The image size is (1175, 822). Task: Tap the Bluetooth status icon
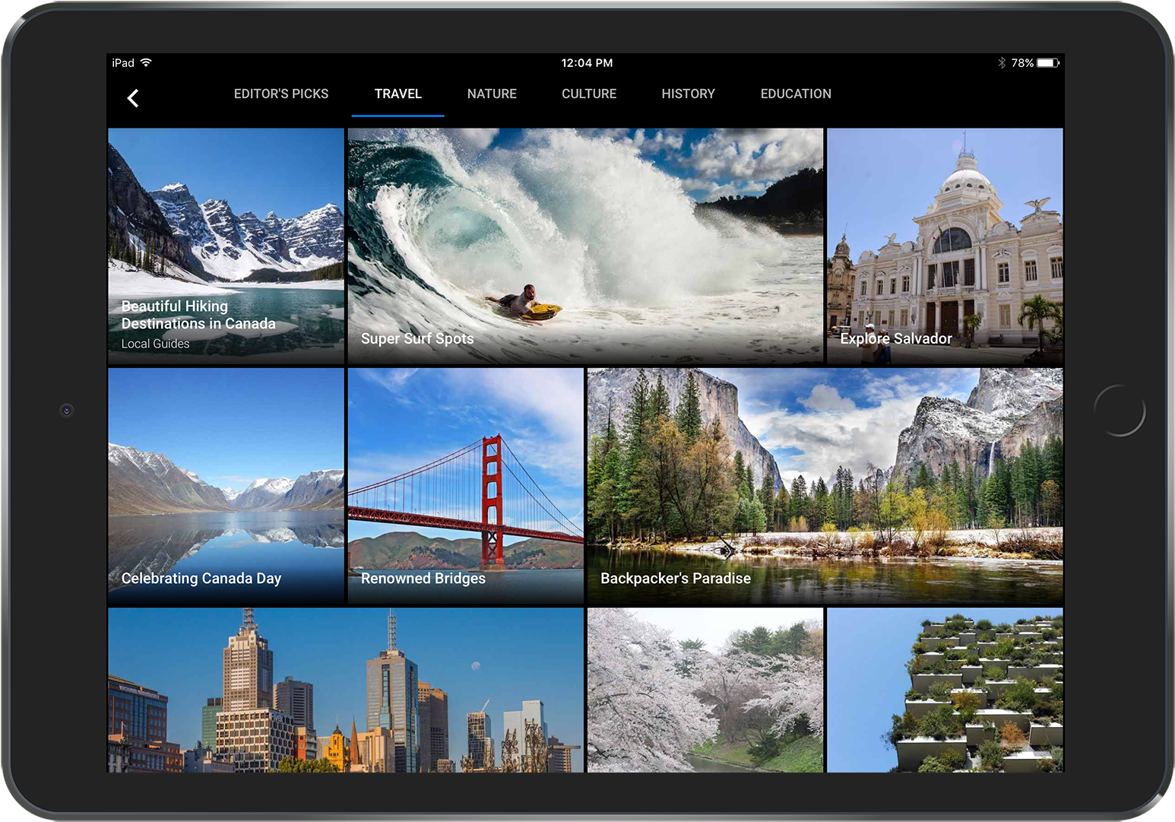pos(1002,62)
